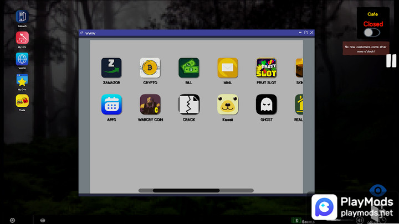Open the Zamazor shopping app
The image size is (399, 224).
click(x=111, y=68)
